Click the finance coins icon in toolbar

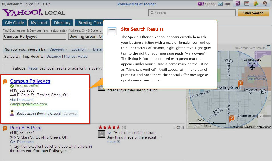click(x=256, y=3)
